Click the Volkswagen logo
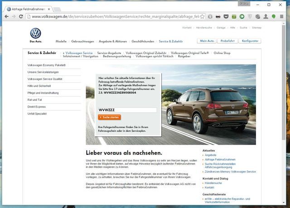Image resolution: width=290 pixels, height=208 pixels. tap(35, 33)
